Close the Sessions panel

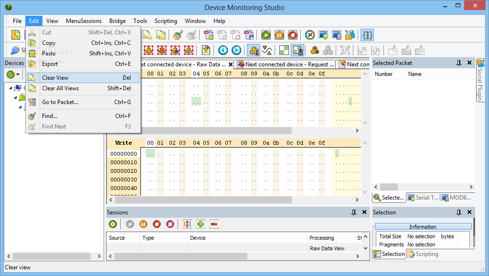coord(364,212)
